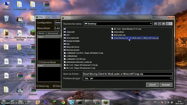Select the minecraft_server shortcut icon on desktop
The width and height of the screenshot is (187, 105).
(20, 35)
